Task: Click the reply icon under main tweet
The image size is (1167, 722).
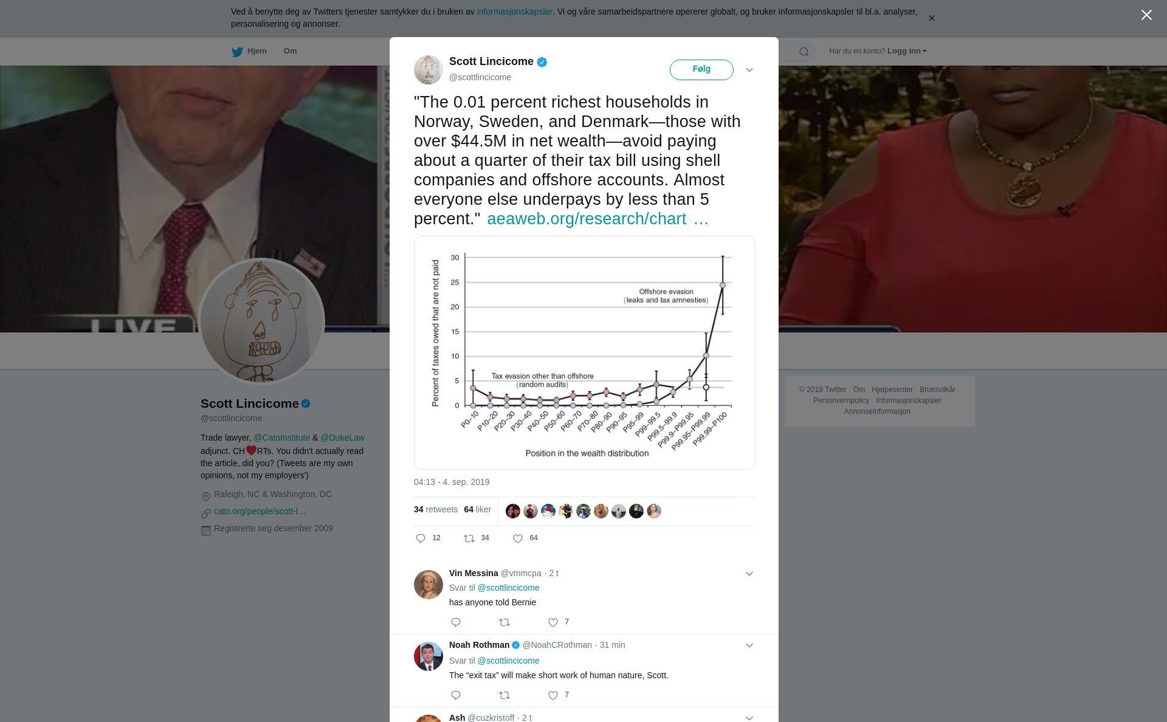Action: pyautogui.click(x=421, y=538)
